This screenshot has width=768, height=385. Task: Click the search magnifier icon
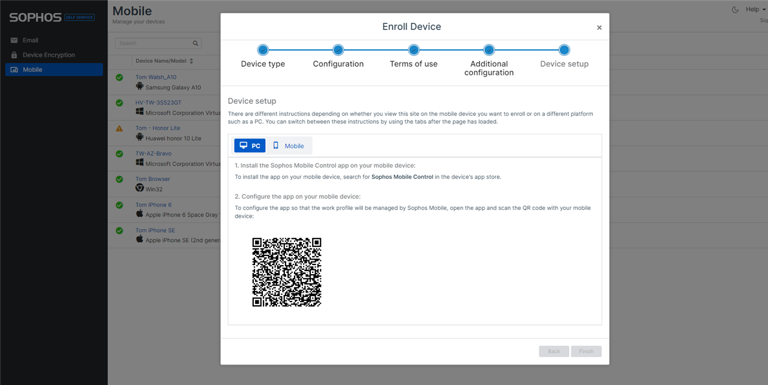(x=195, y=43)
